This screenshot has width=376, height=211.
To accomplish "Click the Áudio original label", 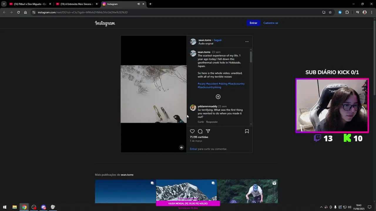I will tap(206, 44).
